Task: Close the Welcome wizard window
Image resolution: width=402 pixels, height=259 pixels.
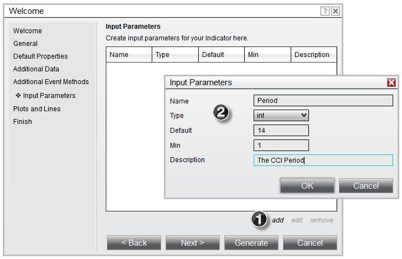Action: (335, 11)
